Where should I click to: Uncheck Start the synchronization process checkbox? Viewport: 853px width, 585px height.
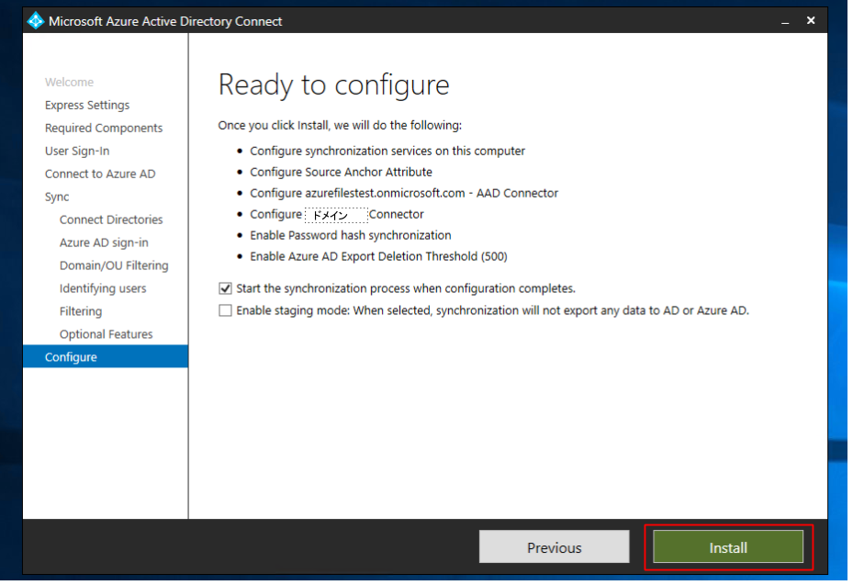tap(225, 288)
